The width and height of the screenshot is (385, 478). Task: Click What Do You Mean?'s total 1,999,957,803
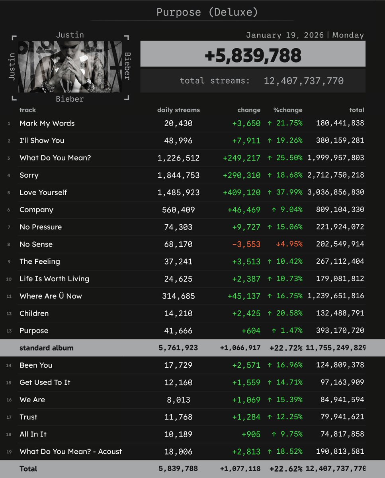pos(336,158)
